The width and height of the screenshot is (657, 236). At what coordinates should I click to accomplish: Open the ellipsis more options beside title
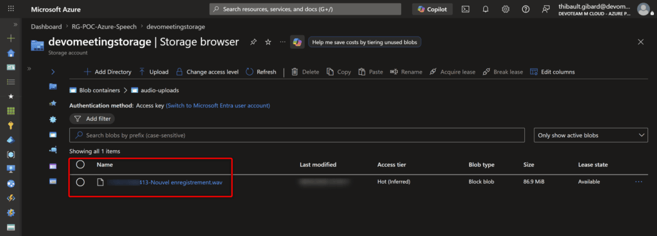pyautogui.click(x=283, y=42)
